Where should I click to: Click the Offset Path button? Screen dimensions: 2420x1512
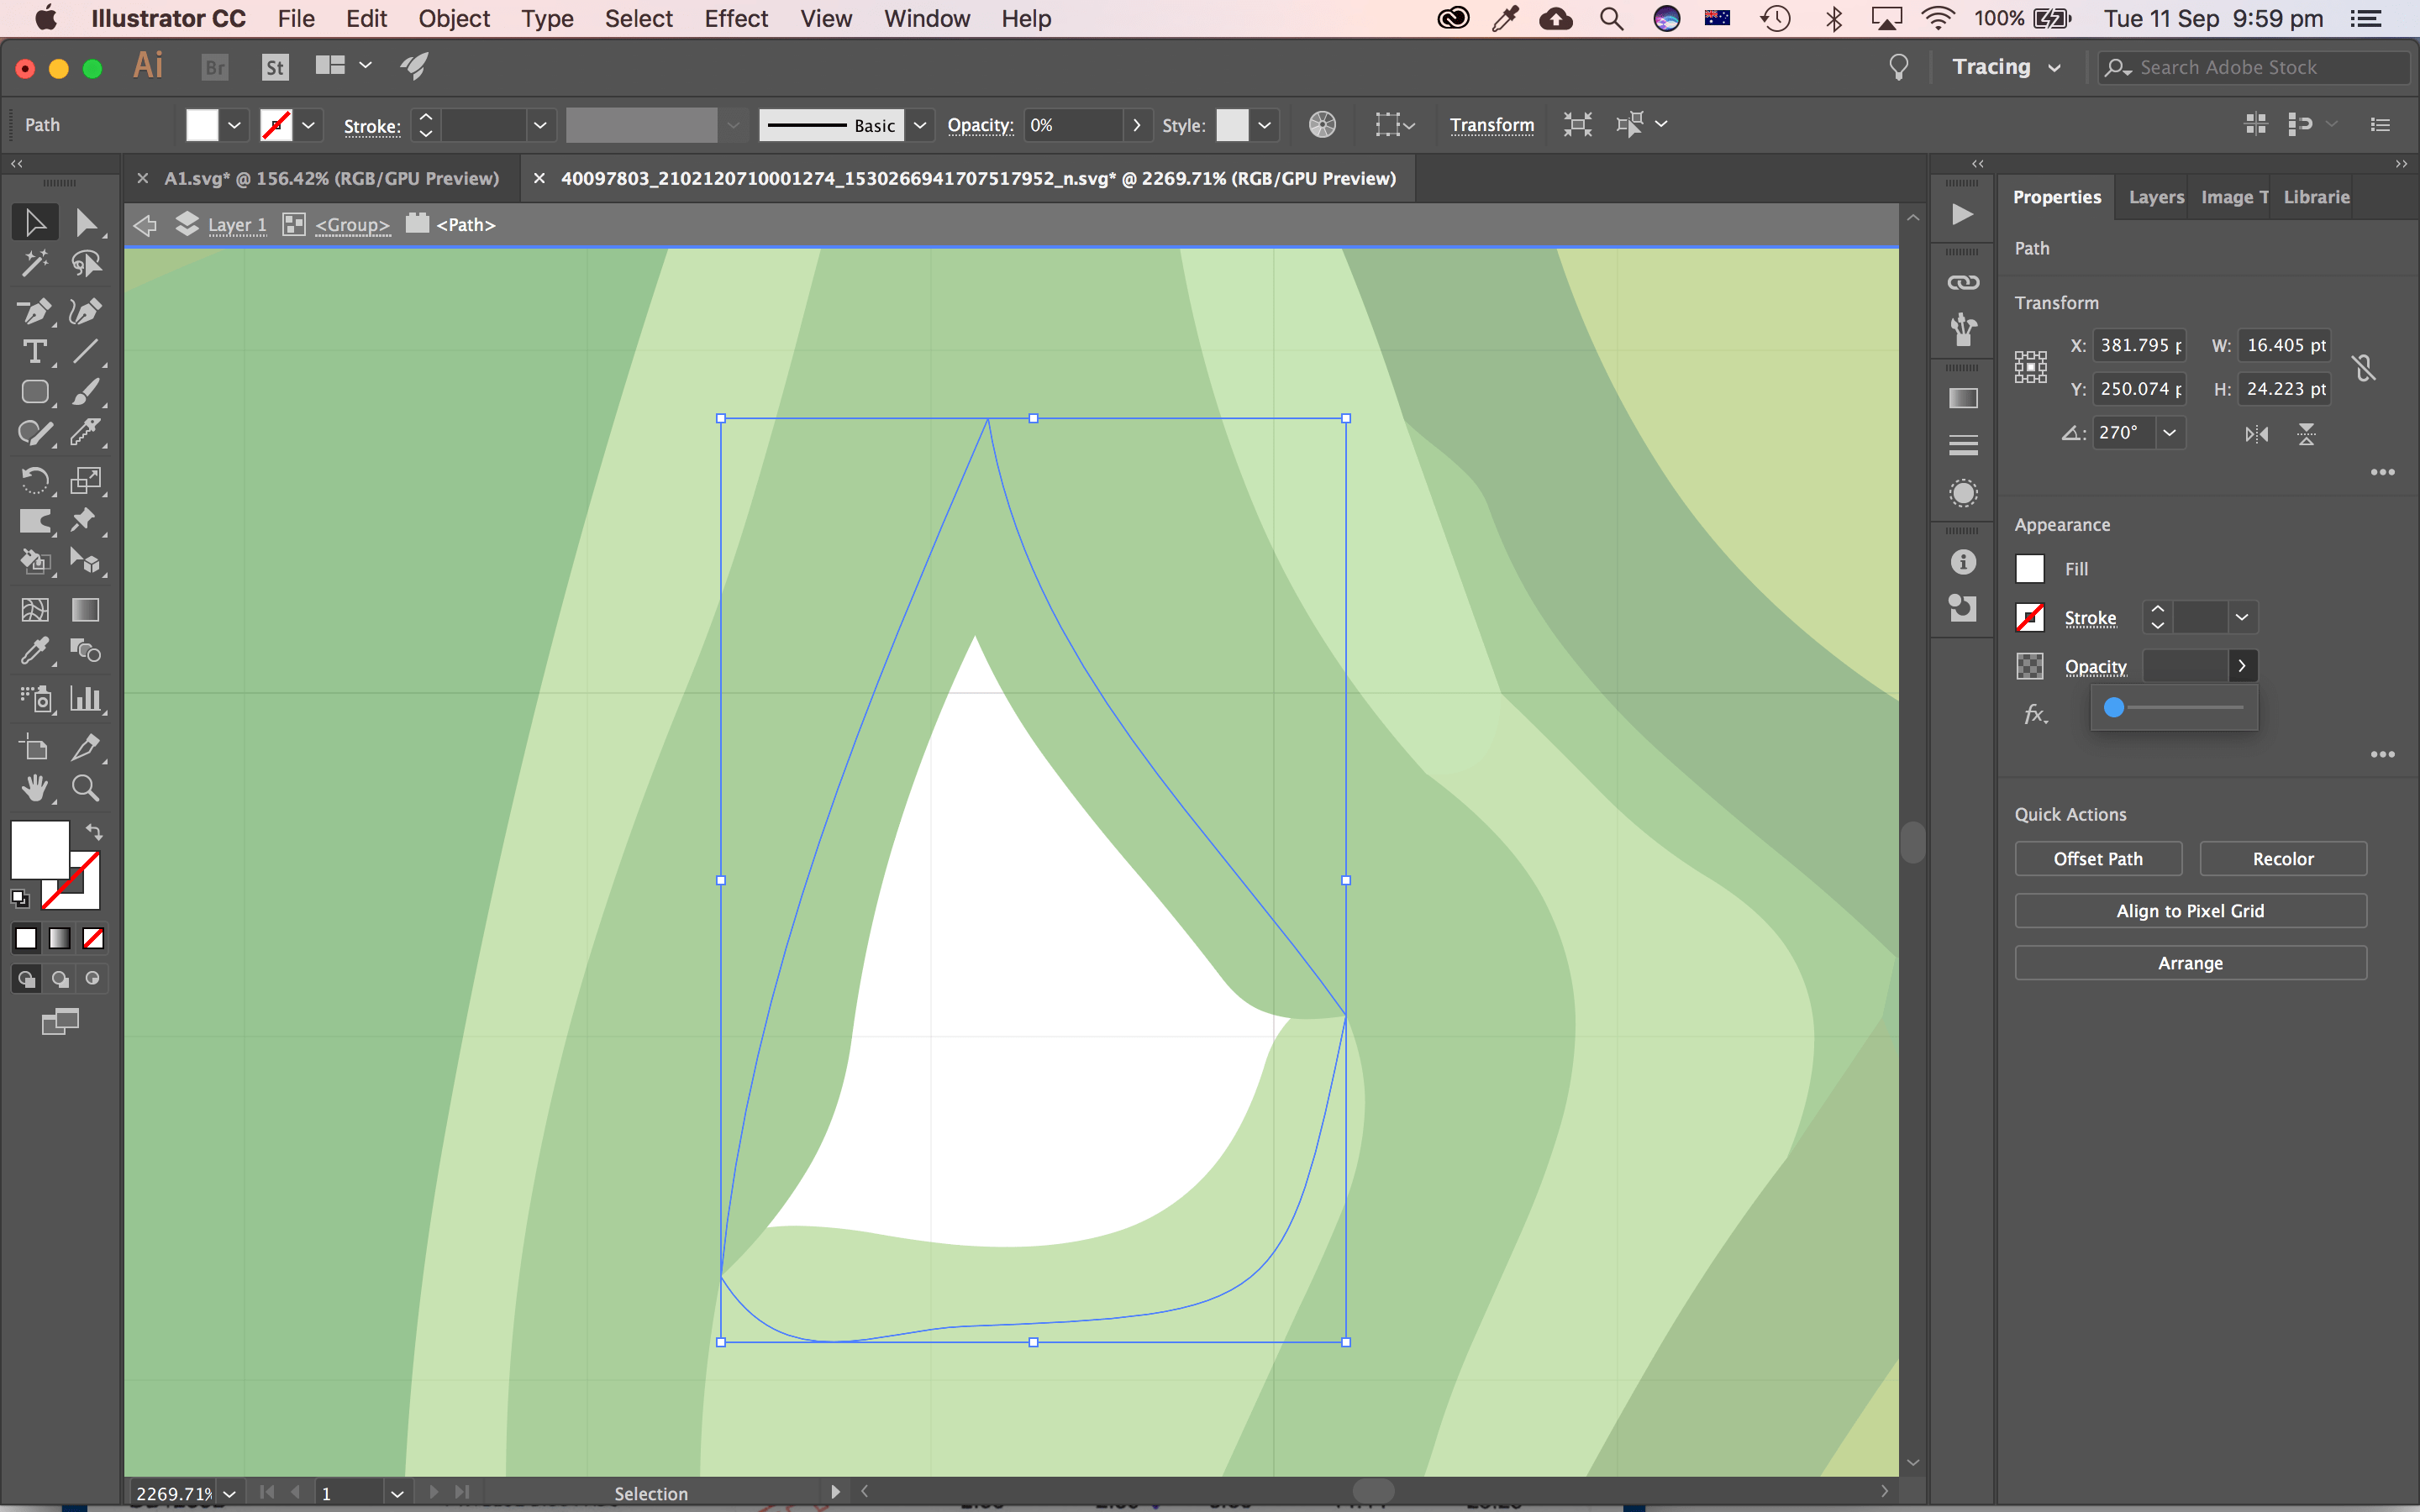pos(2097,858)
